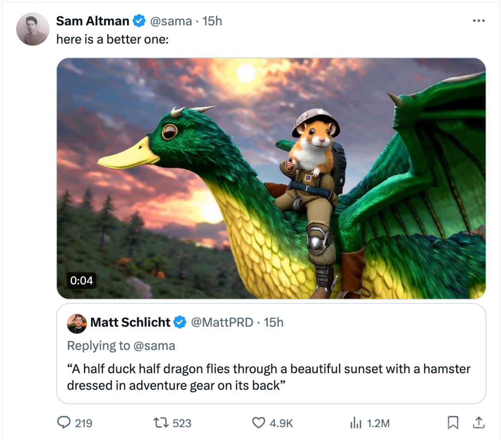This screenshot has height=440, width=501.
Task: Click the @MattPRD handle
Action: (223, 322)
